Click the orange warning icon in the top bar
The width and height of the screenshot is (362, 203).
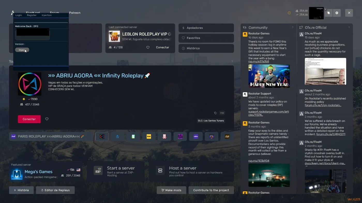[289, 13]
